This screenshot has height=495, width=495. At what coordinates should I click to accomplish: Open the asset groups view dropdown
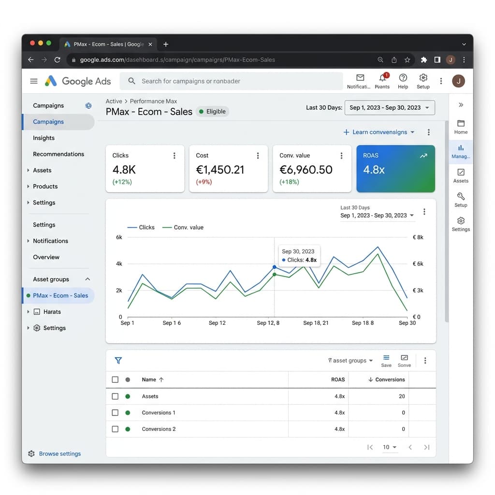[x=350, y=361]
